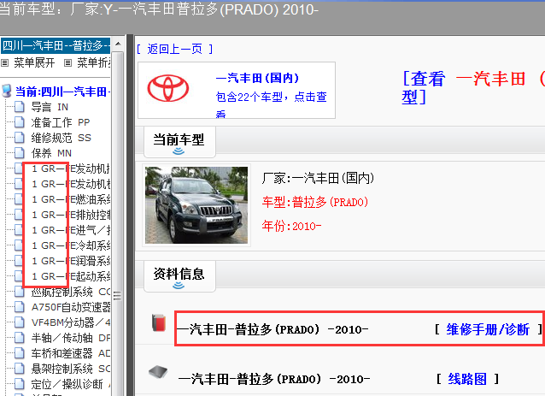Image resolution: width=545 pixels, height=396 pixels.
Task: Click the red book icon beside 维修手册/诊断
Action: pyautogui.click(x=159, y=322)
